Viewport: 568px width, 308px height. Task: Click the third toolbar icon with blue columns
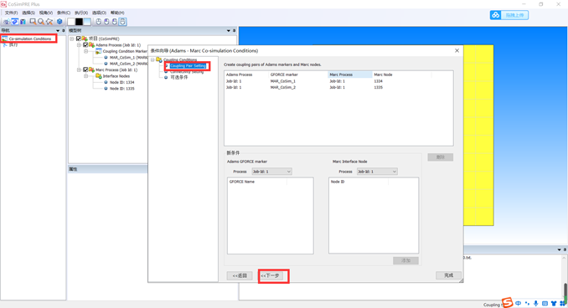23,22
